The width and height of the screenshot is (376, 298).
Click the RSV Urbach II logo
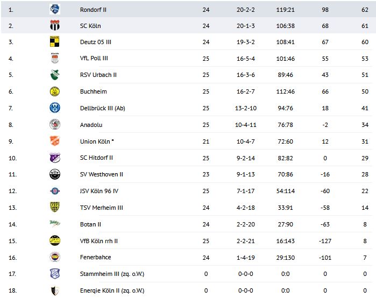click(x=55, y=75)
